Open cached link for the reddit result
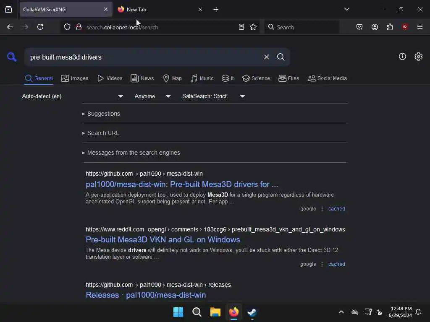 [337, 264]
